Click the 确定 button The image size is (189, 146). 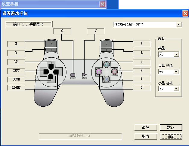click(x=171, y=136)
